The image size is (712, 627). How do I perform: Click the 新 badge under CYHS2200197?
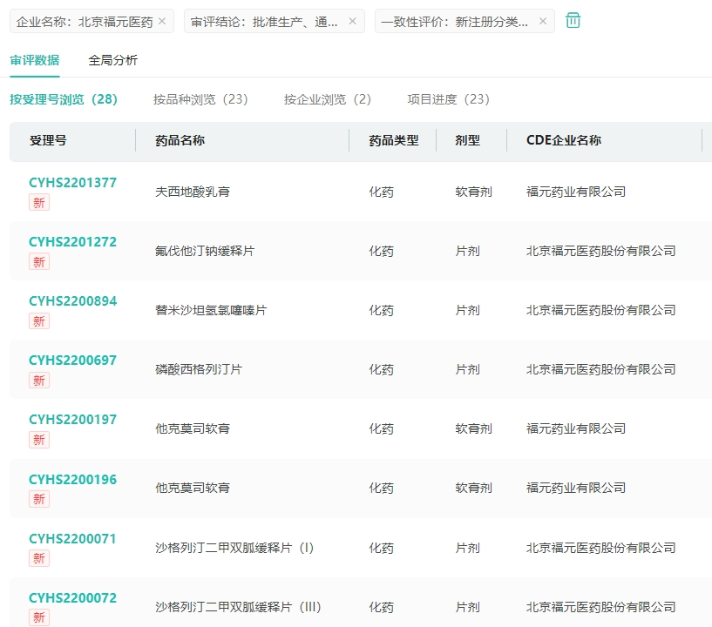[39, 440]
